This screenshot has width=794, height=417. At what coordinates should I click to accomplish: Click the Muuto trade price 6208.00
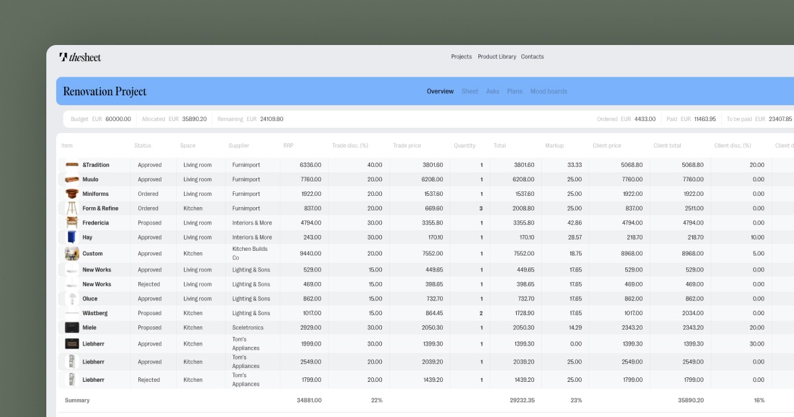[433, 179]
